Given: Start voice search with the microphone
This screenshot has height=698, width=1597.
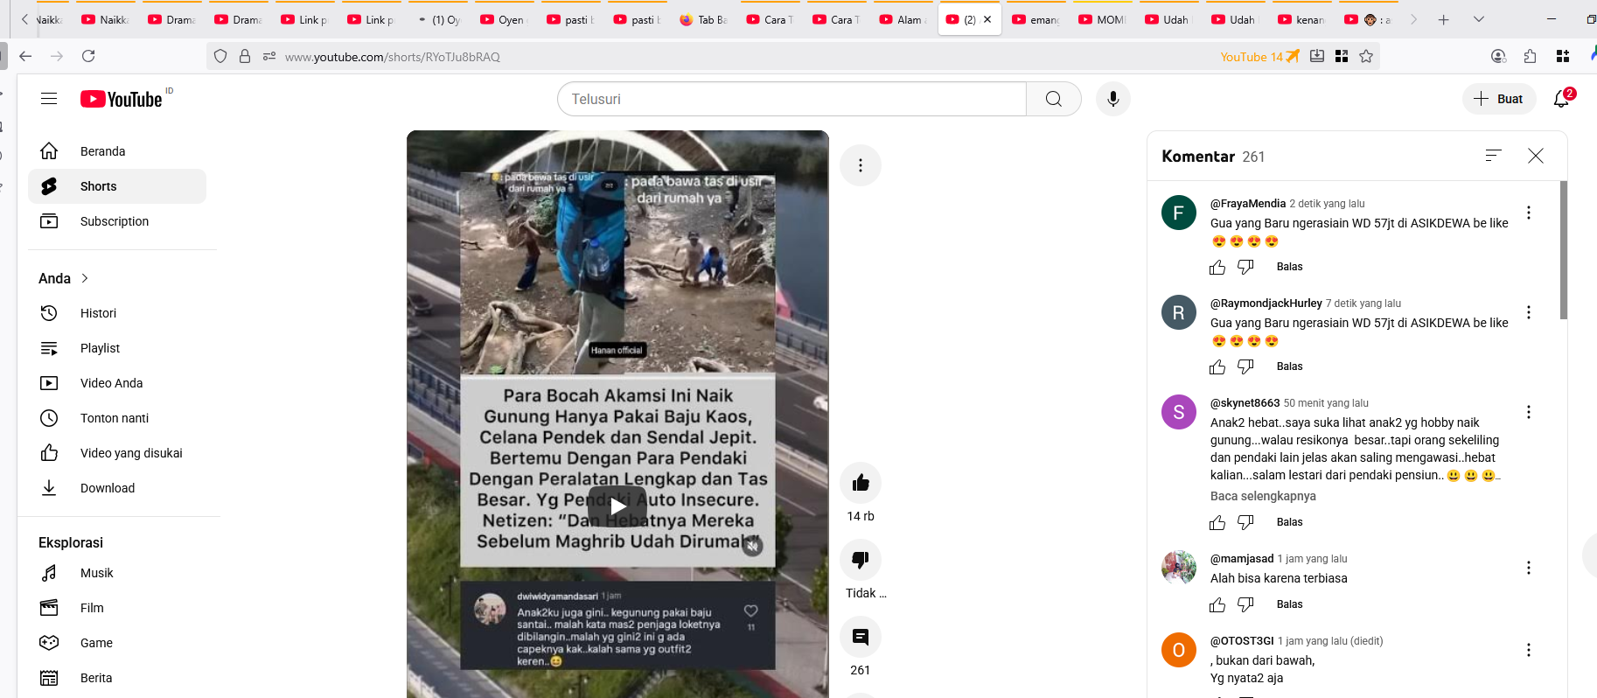Looking at the screenshot, I should 1112,99.
